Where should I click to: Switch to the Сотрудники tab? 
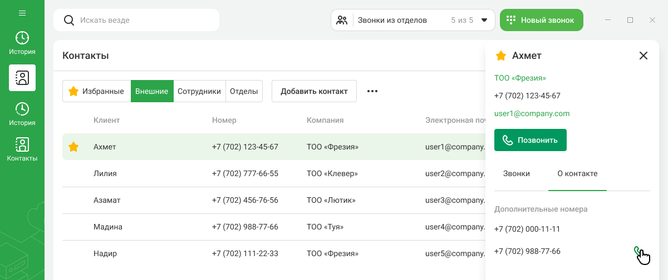tap(199, 91)
